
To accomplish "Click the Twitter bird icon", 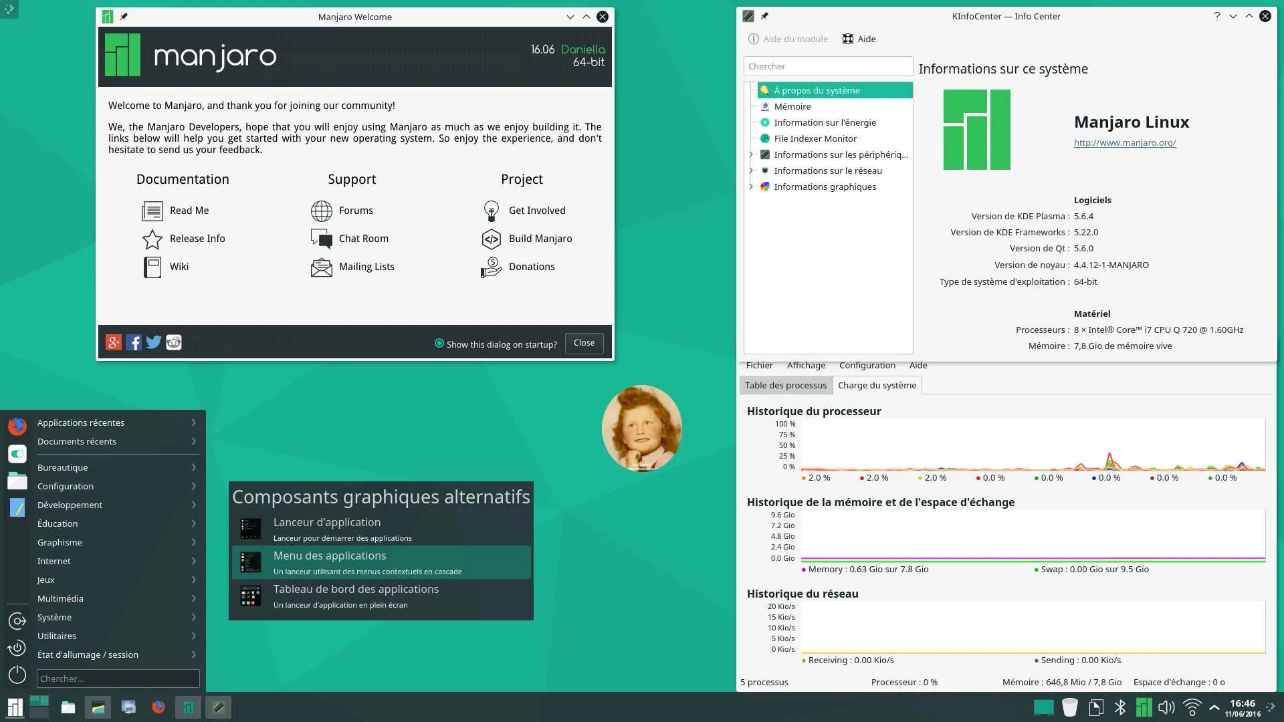I will pos(154,343).
